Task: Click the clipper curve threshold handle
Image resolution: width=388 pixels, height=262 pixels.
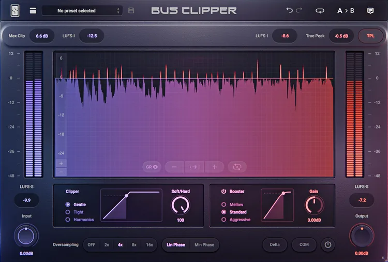Action: click(x=126, y=196)
